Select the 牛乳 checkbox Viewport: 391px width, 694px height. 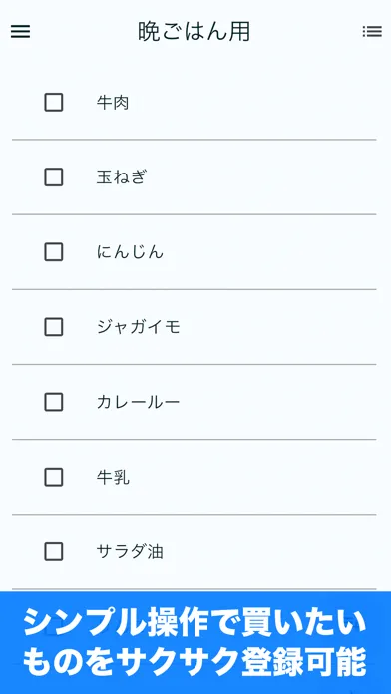[54, 477]
